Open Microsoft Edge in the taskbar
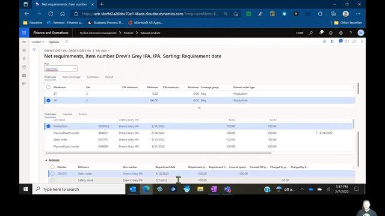Image resolution: width=385 pixels, height=216 pixels. [x=146, y=189]
